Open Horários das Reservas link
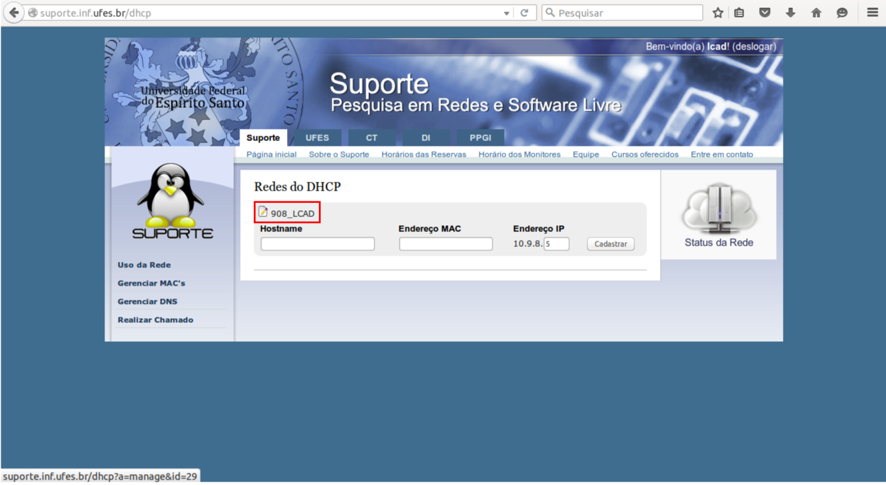Screen dimensions: 886x485 coord(423,155)
